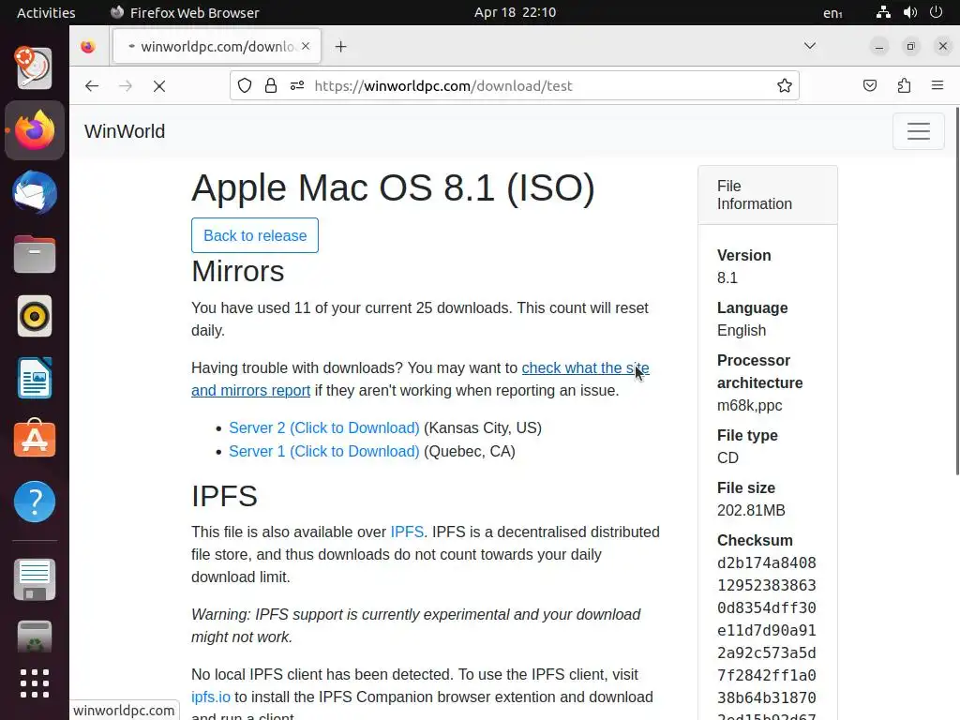Viewport: 960px width, 720px height.
Task: Open the clock and calendar Apr 18 22:10
Action: [x=515, y=12]
